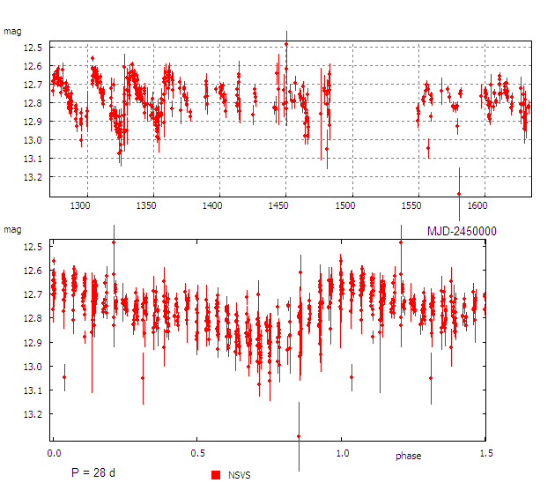Click the 1.0 phase tick label
555x483 pixels.
[x=343, y=453]
